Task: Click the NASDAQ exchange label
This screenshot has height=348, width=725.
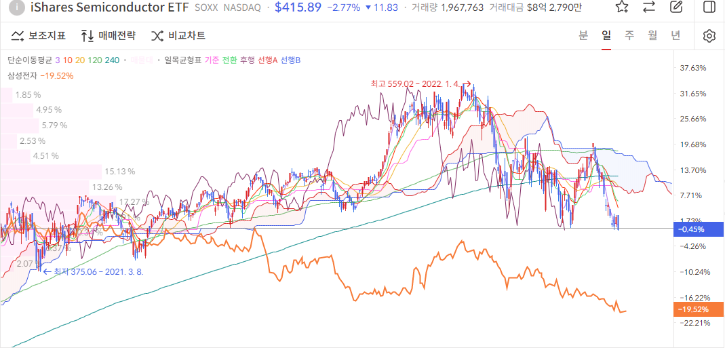Action: [242, 7]
